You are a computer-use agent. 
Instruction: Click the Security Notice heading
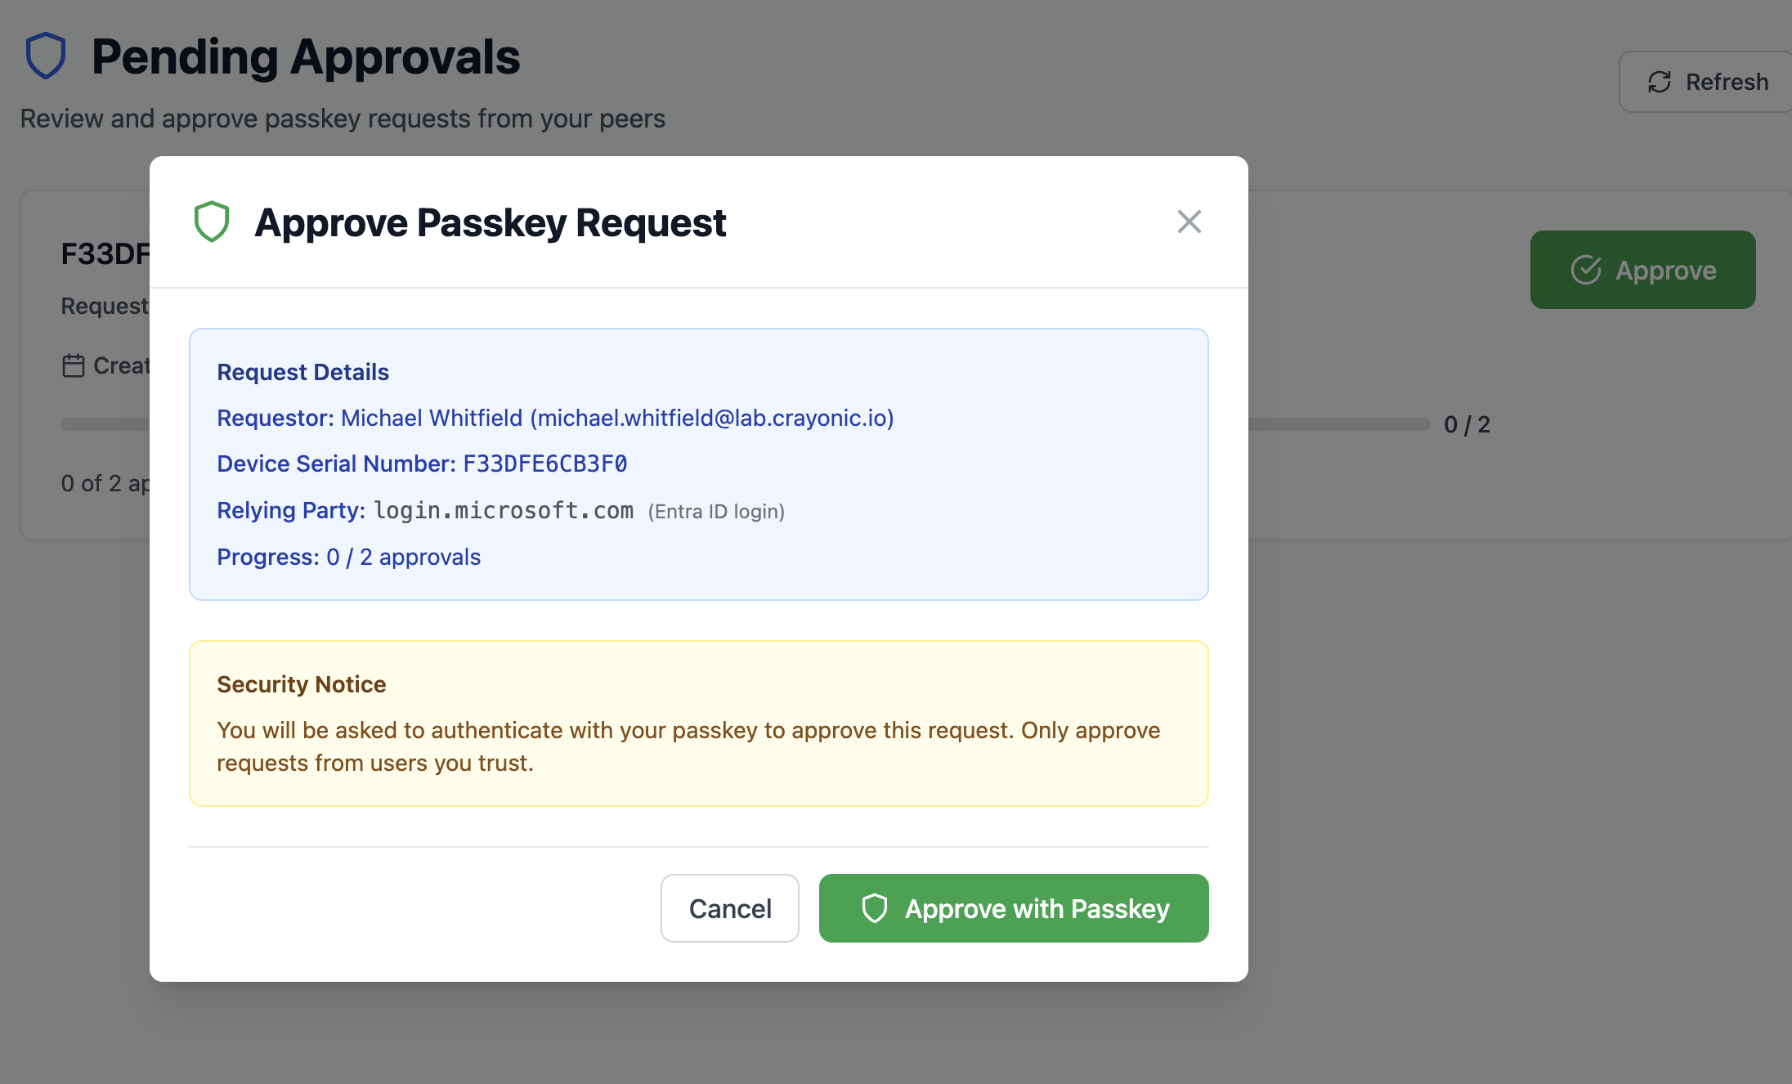(x=302, y=684)
